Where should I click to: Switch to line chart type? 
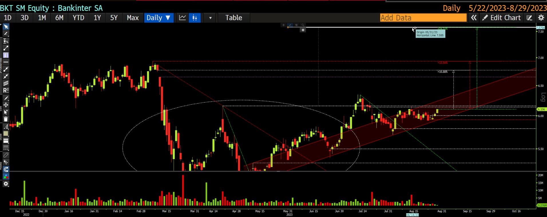tap(183, 18)
